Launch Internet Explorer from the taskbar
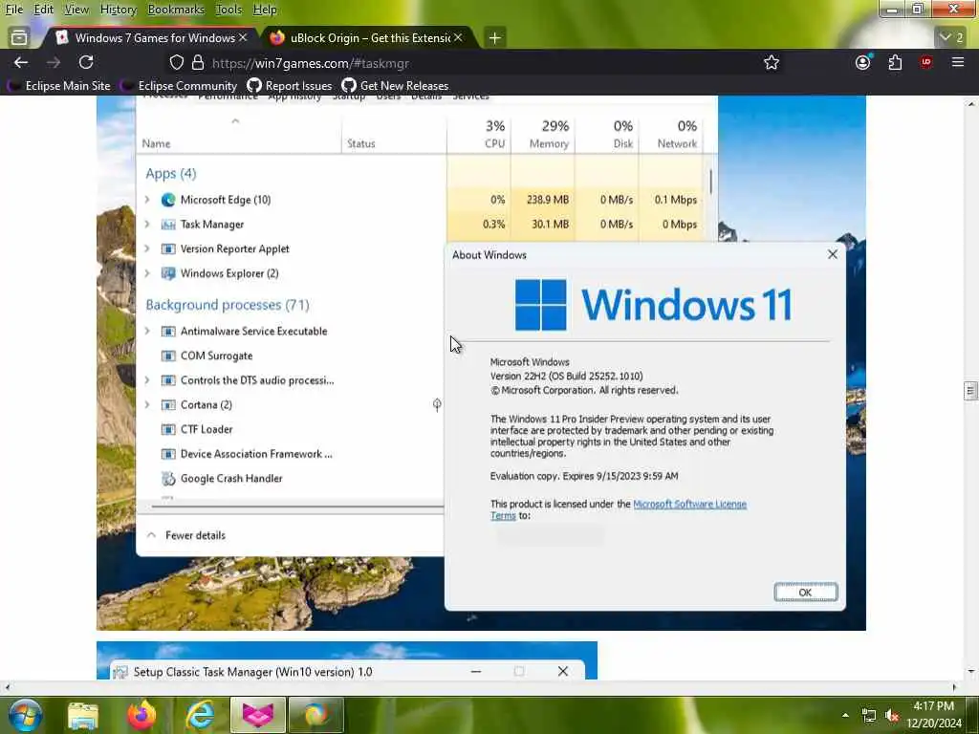This screenshot has width=979, height=734. 201,716
